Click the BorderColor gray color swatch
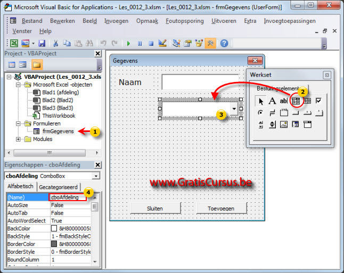The width and height of the screenshot is (344, 273). click(x=54, y=244)
